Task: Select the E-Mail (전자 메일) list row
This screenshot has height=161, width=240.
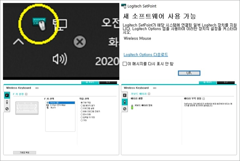Action: pyautogui.click(x=60, y=105)
